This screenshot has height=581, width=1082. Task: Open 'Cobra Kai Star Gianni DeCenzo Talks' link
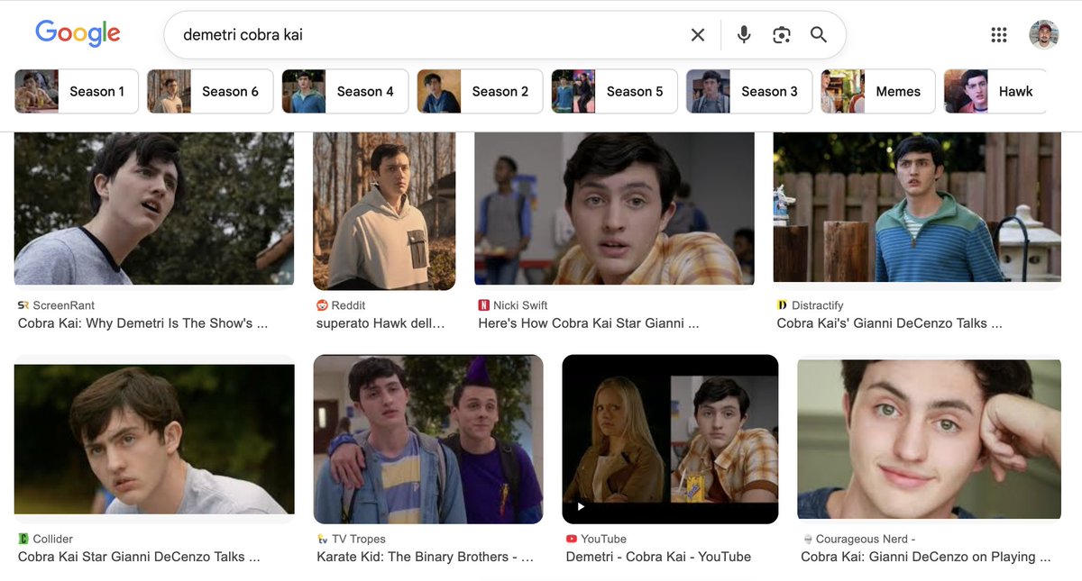139,557
